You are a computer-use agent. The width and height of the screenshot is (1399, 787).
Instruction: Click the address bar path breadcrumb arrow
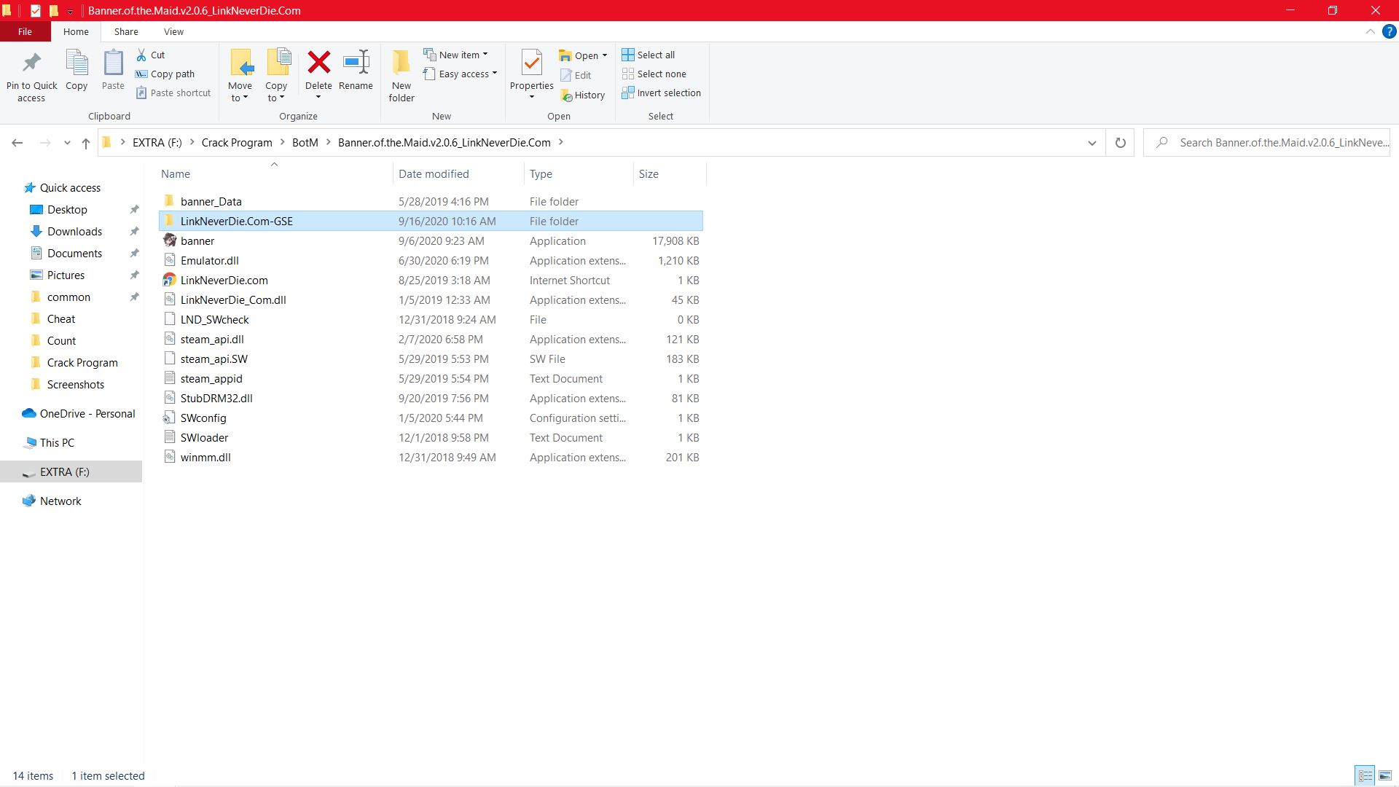(x=562, y=142)
